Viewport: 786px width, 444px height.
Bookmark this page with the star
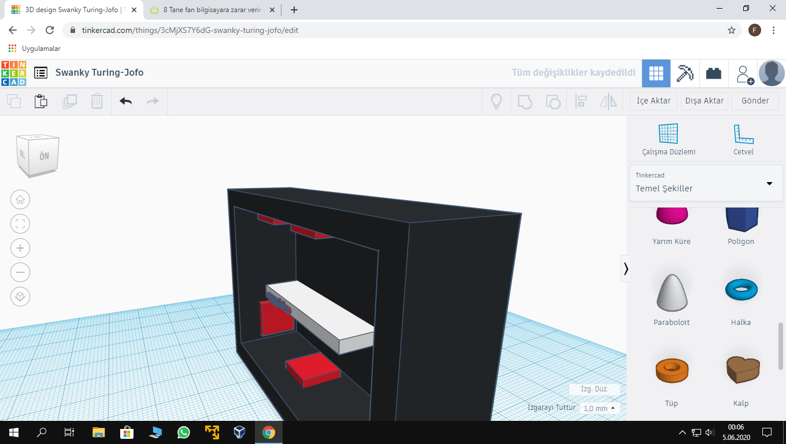pos(732,30)
